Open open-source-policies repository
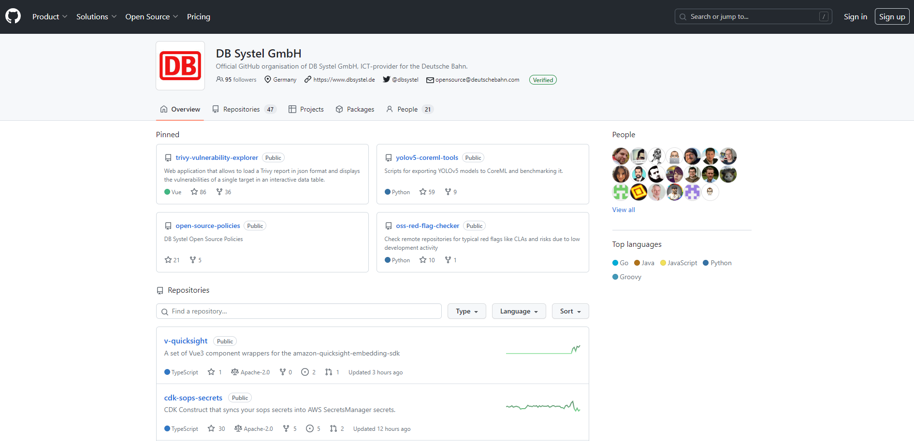The width and height of the screenshot is (914, 441). click(208, 226)
